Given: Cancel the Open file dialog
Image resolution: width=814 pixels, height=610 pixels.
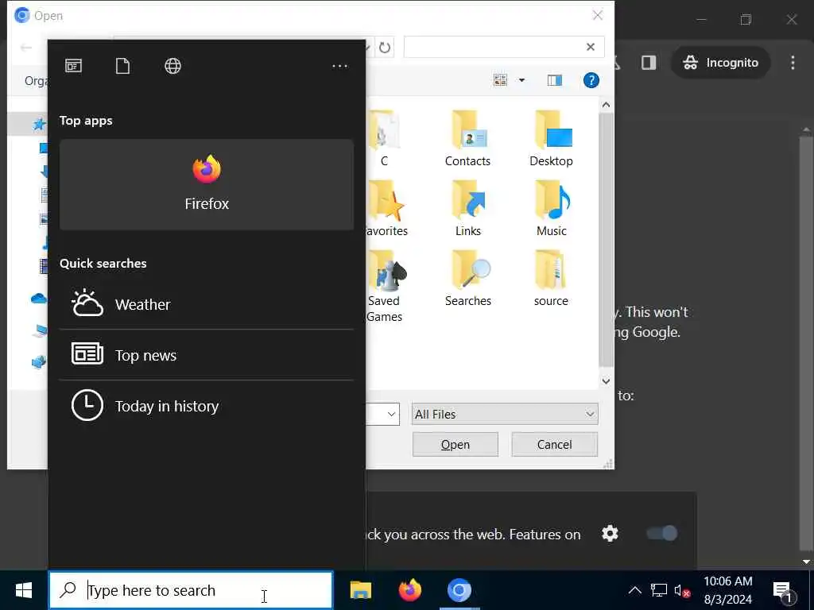Looking at the screenshot, I should click(554, 445).
